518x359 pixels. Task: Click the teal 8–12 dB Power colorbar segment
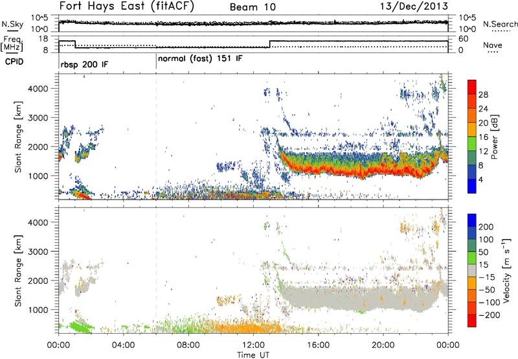tap(472, 158)
